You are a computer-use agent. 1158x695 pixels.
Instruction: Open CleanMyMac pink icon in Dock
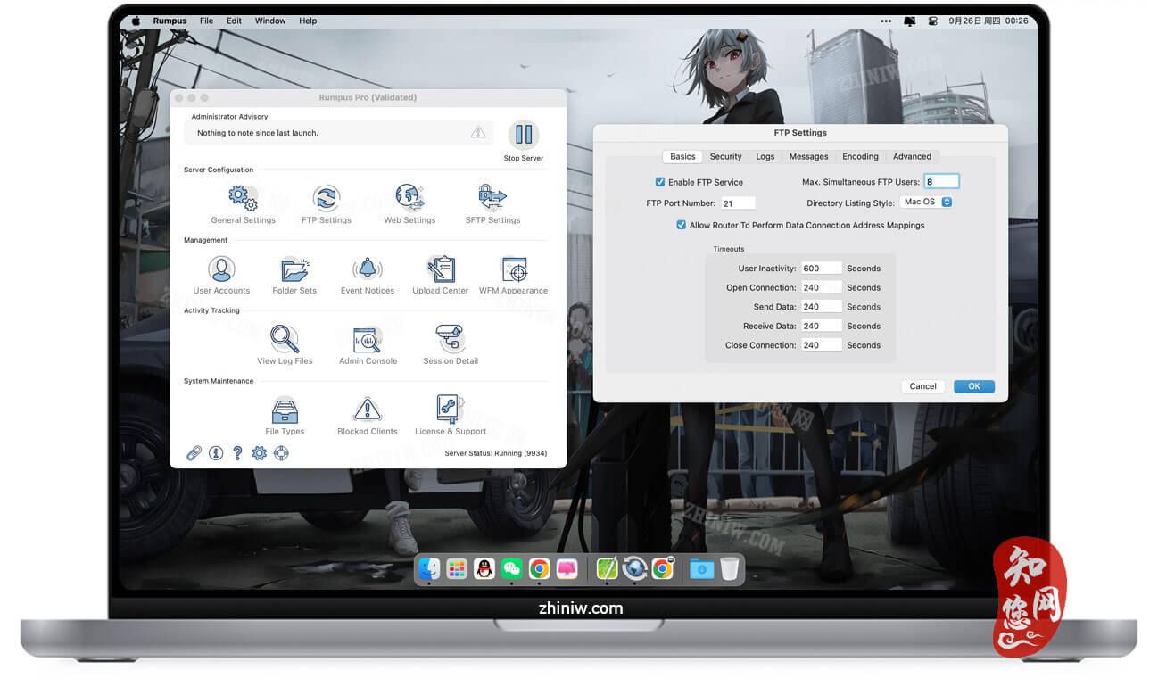(567, 568)
